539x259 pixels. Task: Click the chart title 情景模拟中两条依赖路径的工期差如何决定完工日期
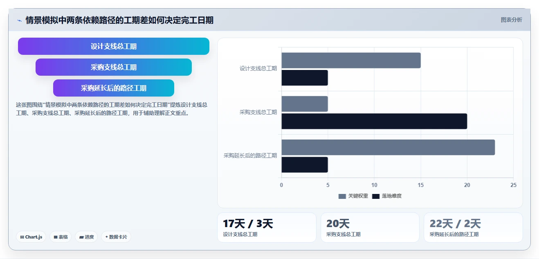(x=119, y=20)
